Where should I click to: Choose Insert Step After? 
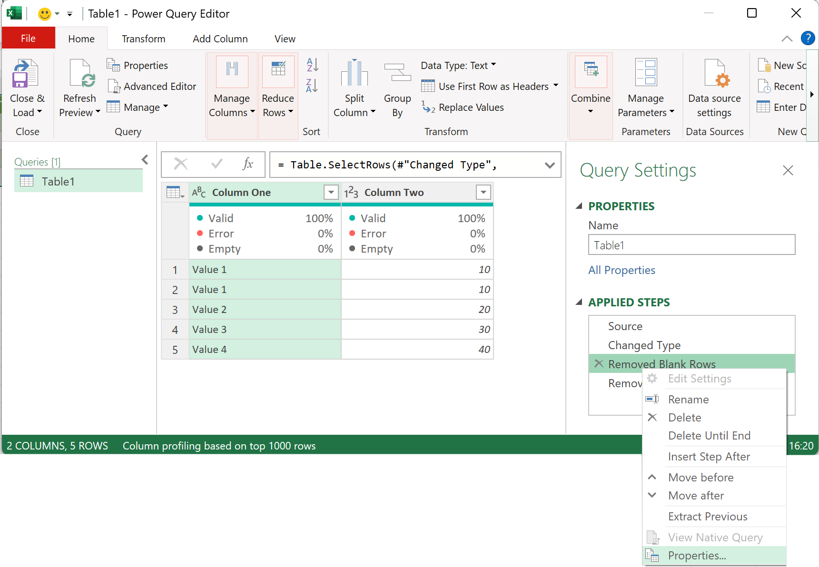[714, 457]
